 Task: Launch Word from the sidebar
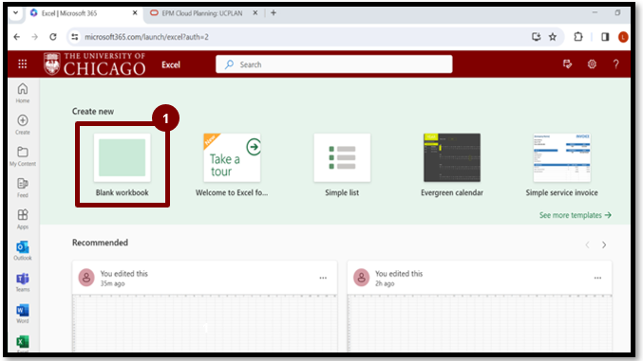click(23, 314)
